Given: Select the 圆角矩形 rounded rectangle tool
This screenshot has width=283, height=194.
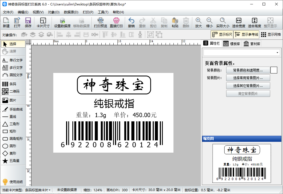Looking at the screenshot, I should pos(13,138).
